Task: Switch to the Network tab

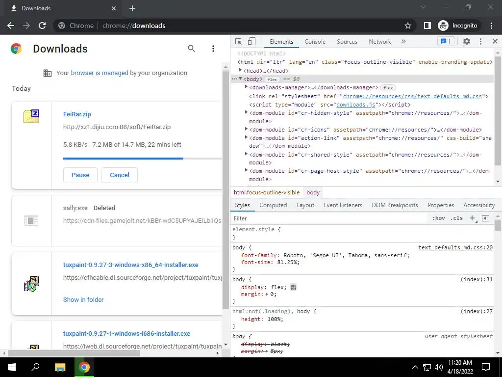Action: click(380, 42)
